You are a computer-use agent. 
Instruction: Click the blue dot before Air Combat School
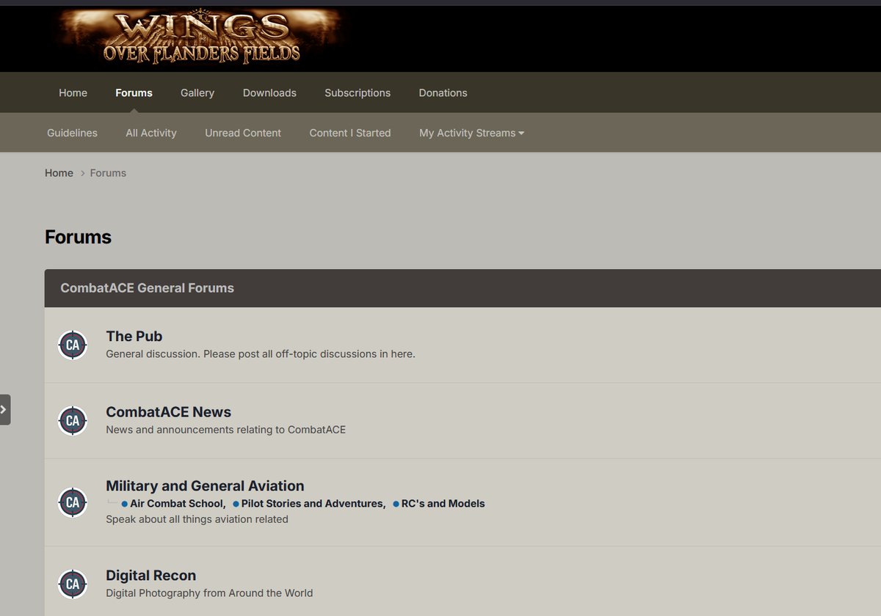coord(125,504)
